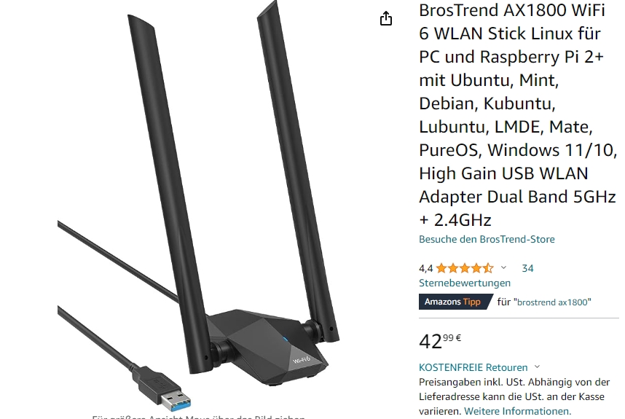
Task: Open the 34 ratings count link
Action: pyautogui.click(x=527, y=268)
